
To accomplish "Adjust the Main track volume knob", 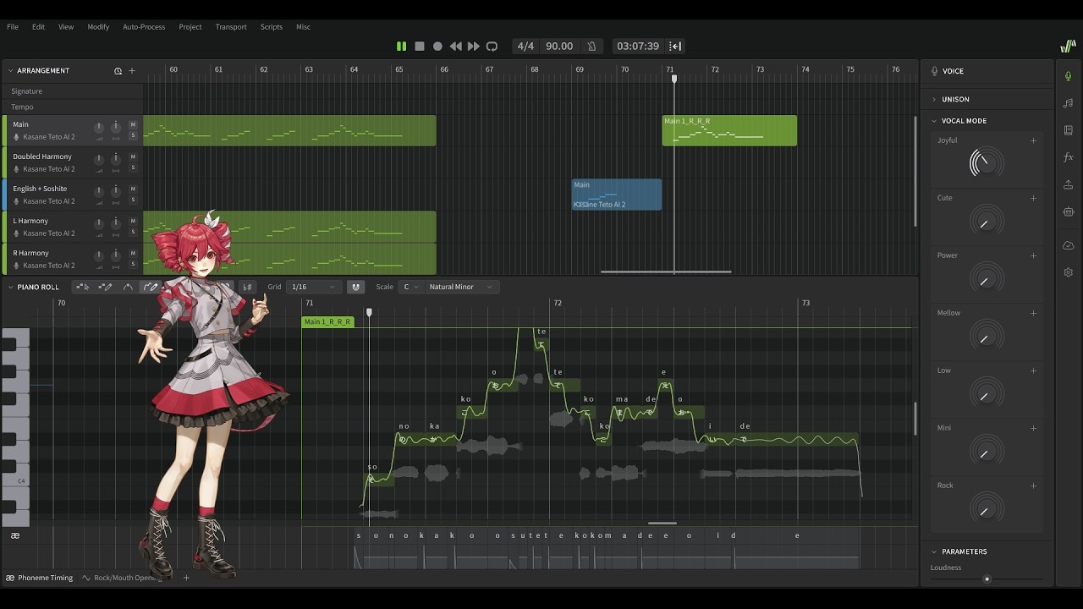I will coord(99,128).
